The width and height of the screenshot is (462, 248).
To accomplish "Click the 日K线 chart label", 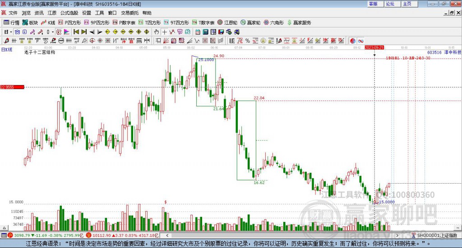I will click(7, 50).
